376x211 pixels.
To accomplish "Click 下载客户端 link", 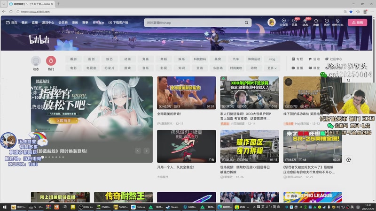I will (118, 23).
